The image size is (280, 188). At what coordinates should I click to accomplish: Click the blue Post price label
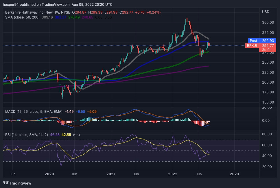tap(253, 41)
